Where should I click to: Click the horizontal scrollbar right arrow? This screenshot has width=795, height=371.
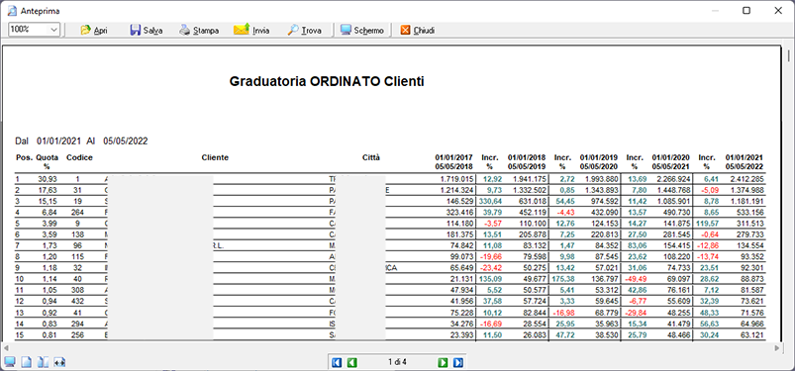[x=777, y=348]
